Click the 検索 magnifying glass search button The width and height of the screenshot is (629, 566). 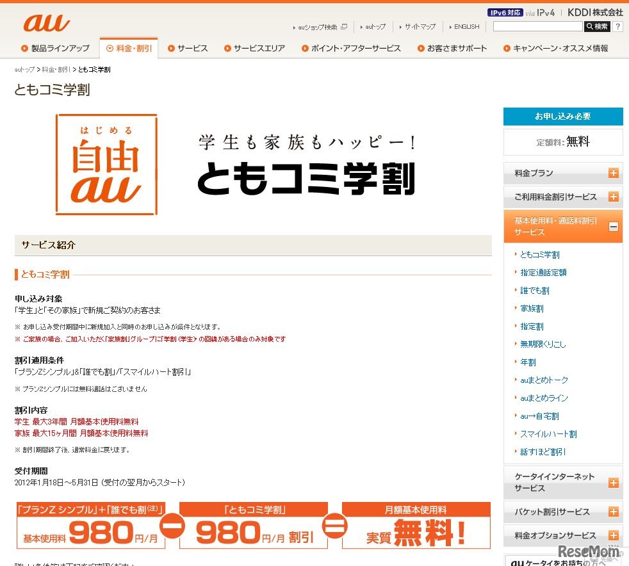coord(598,26)
